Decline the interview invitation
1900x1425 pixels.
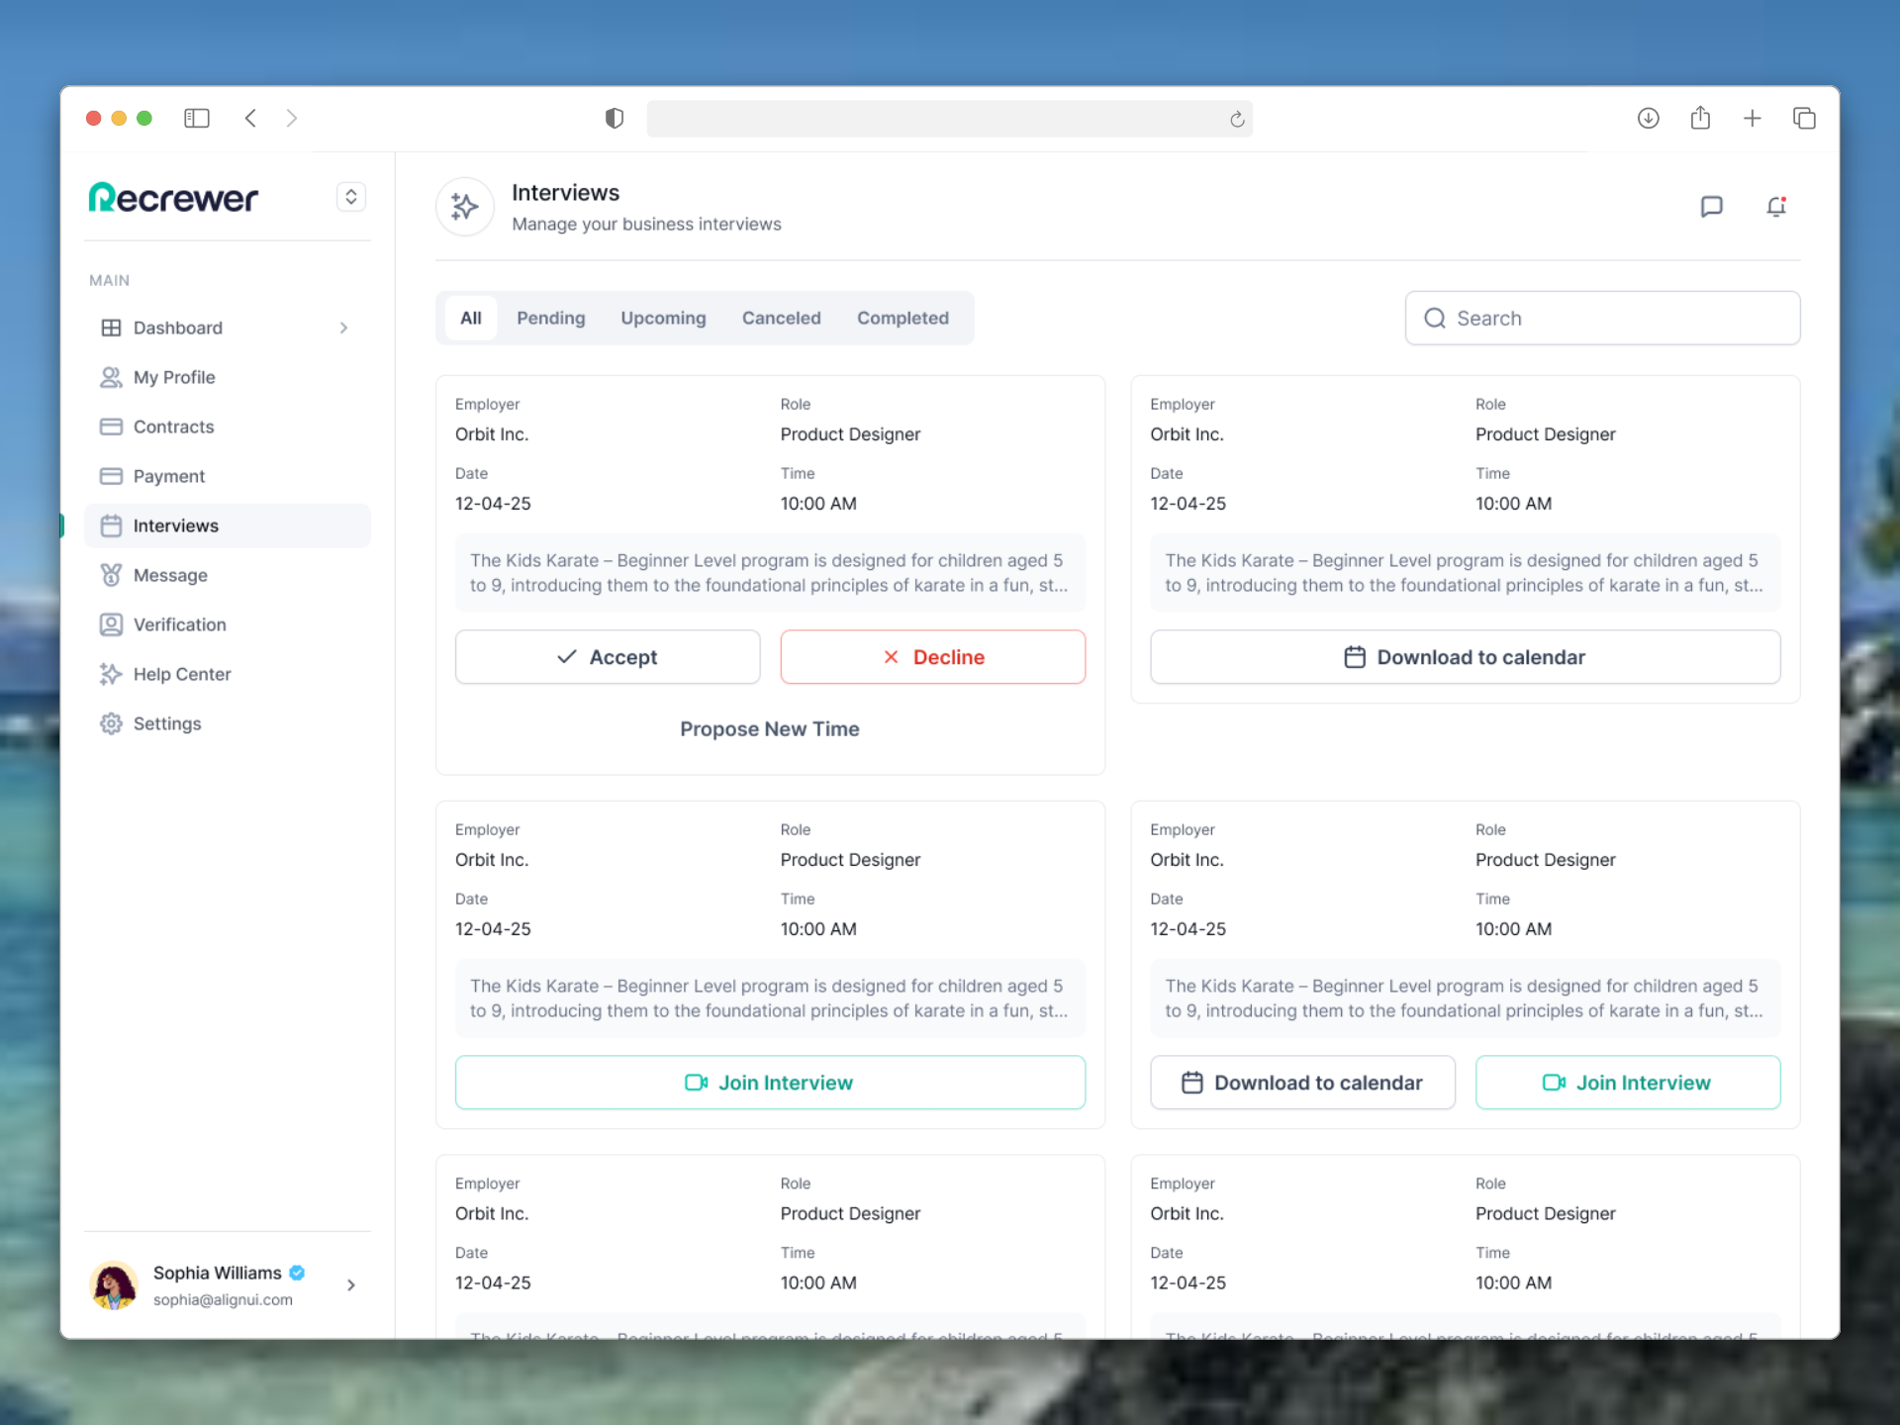pyautogui.click(x=932, y=657)
